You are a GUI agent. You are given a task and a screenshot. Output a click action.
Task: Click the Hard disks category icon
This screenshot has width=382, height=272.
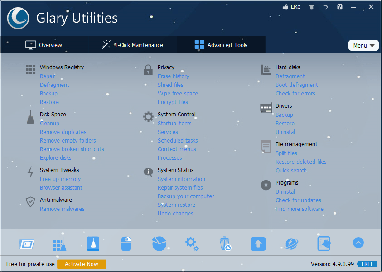coord(266,70)
